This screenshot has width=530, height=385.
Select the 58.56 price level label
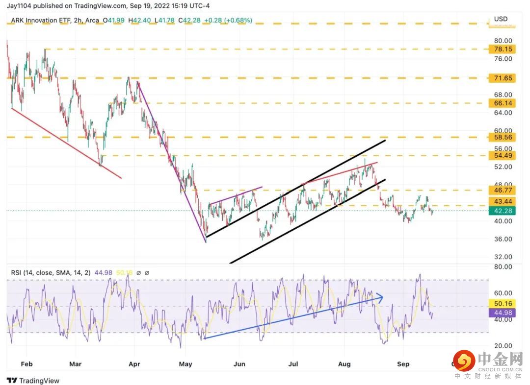coord(503,137)
